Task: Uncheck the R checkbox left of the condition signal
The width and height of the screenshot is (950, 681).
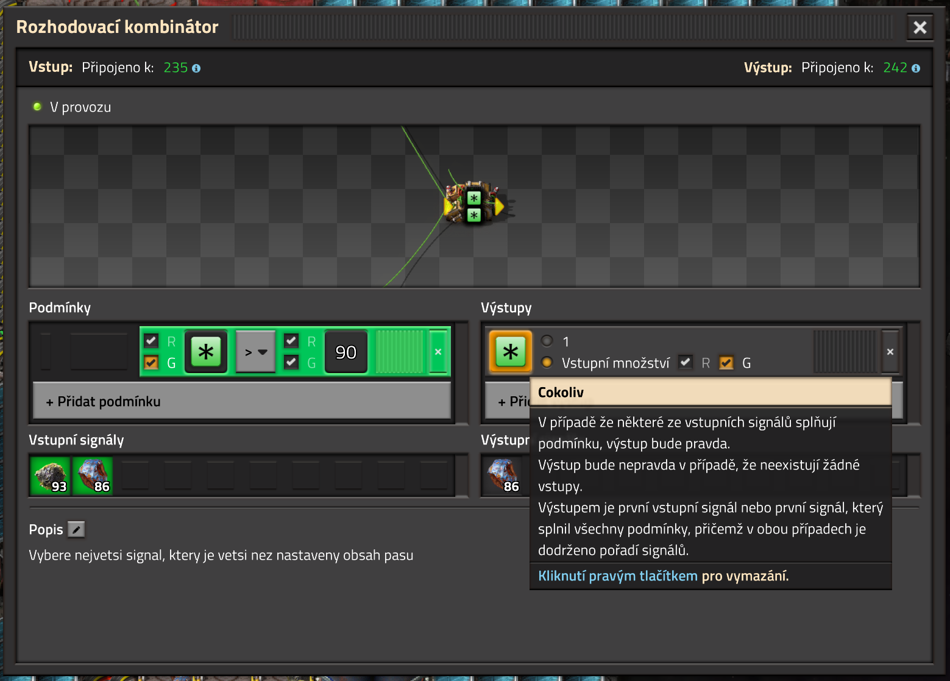Action: (151, 341)
